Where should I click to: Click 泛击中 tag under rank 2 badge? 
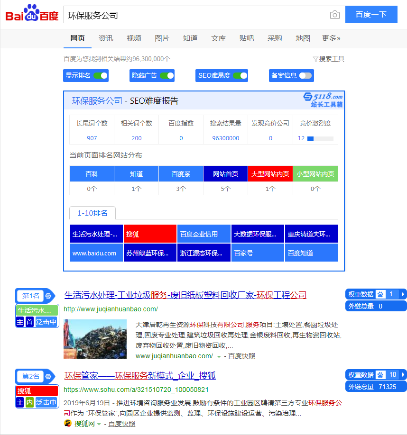46,402
